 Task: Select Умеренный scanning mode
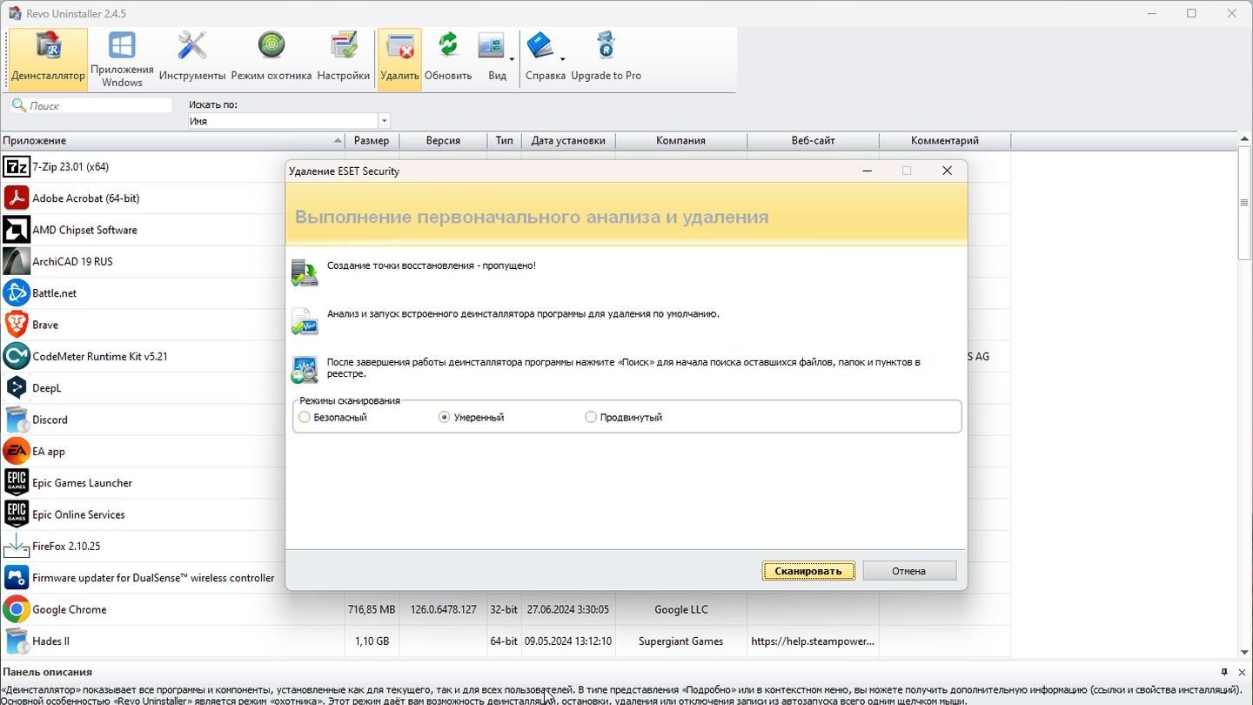click(445, 418)
